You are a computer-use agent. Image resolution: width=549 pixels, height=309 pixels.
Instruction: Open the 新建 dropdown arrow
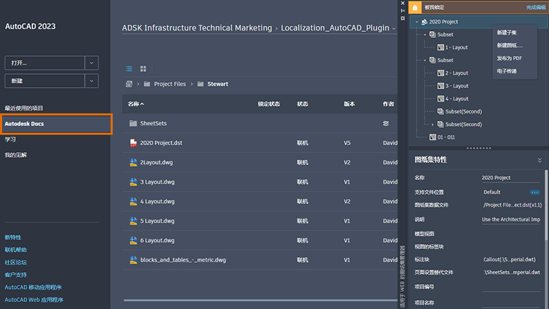(91, 82)
